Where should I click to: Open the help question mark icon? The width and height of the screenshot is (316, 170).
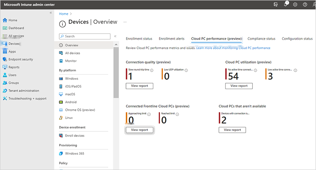tap(305, 4)
